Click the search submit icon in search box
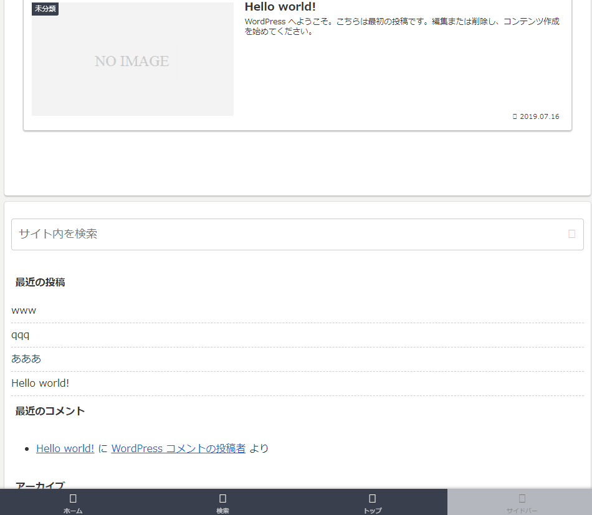 pyautogui.click(x=571, y=234)
